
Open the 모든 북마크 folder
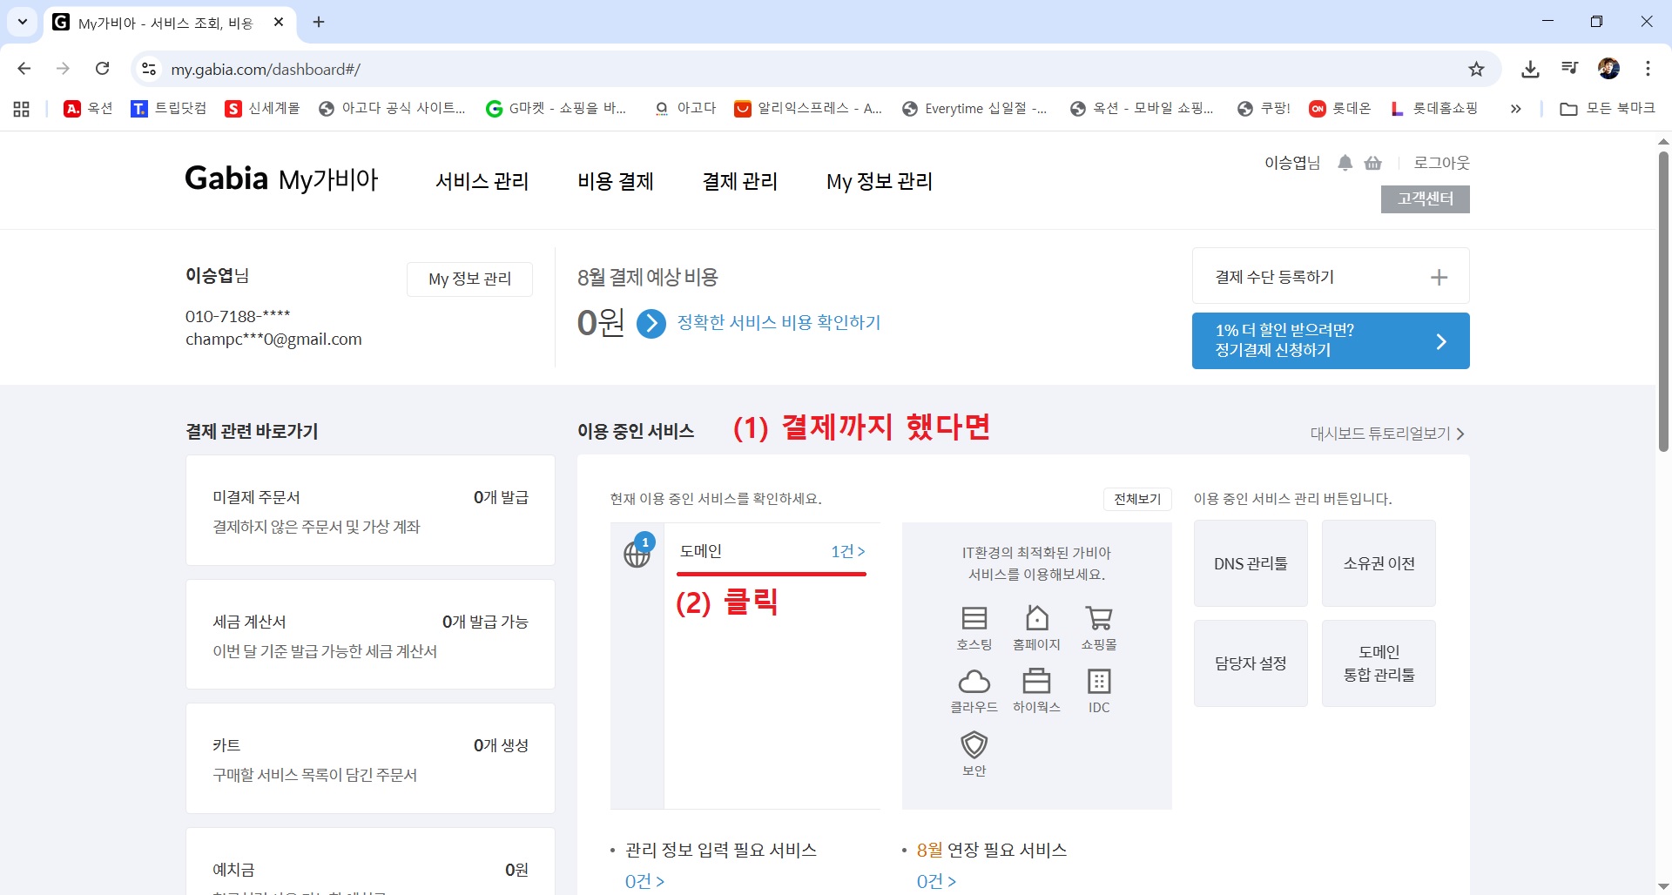[x=1608, y=109]
